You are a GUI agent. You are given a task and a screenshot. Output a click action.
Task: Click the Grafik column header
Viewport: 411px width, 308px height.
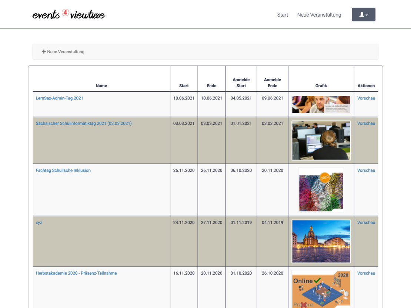pos(321,86)
